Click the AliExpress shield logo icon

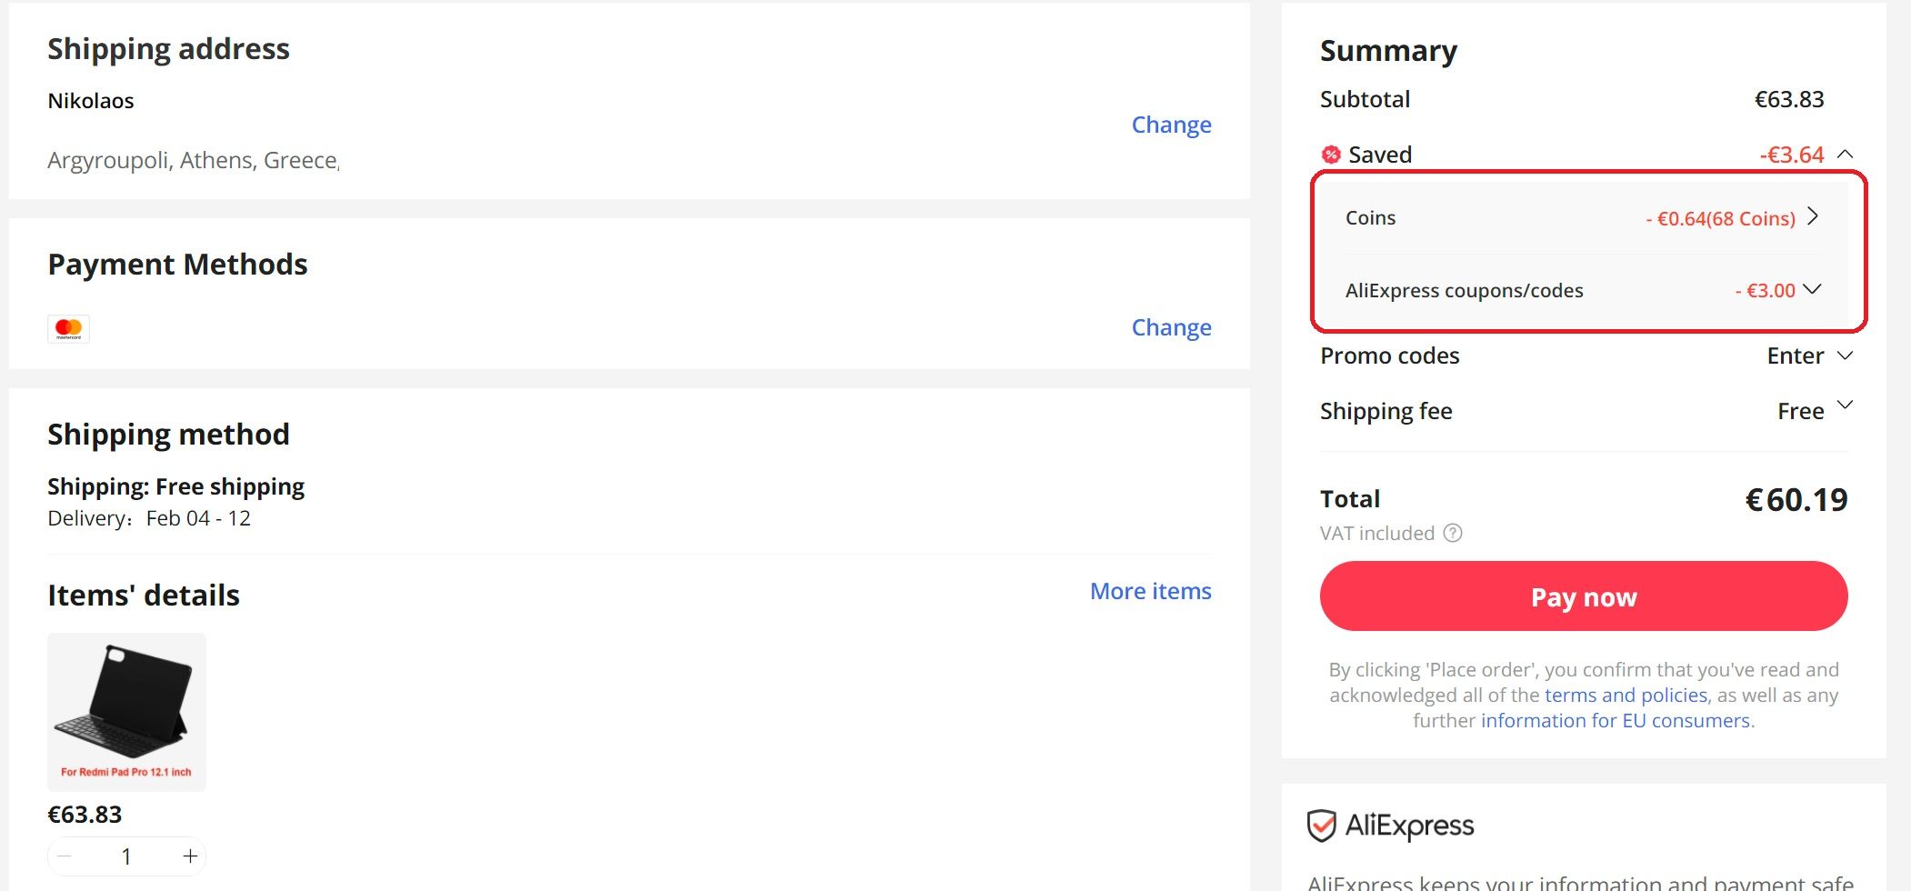(x=1321, y=826)
